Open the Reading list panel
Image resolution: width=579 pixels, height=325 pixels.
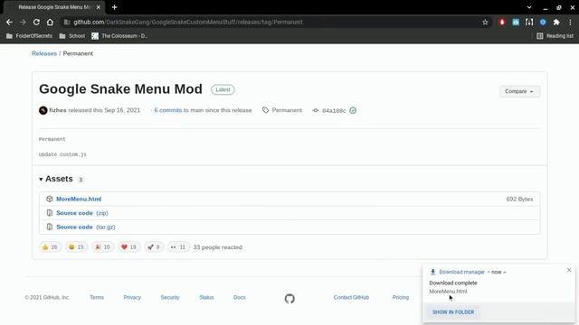coord(555,36)
